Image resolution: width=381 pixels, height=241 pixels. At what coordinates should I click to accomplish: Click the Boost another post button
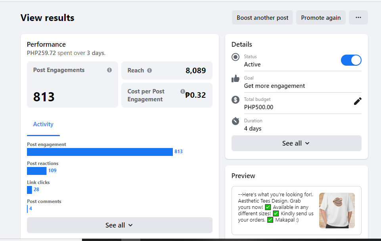click(262, 17)
